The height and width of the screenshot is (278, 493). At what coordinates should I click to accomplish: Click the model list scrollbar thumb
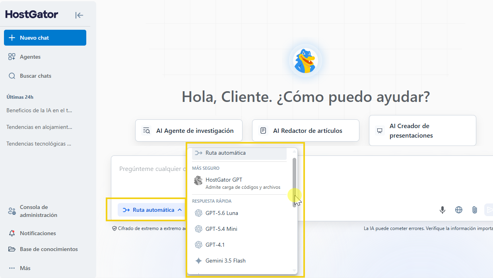coord(295,182)
